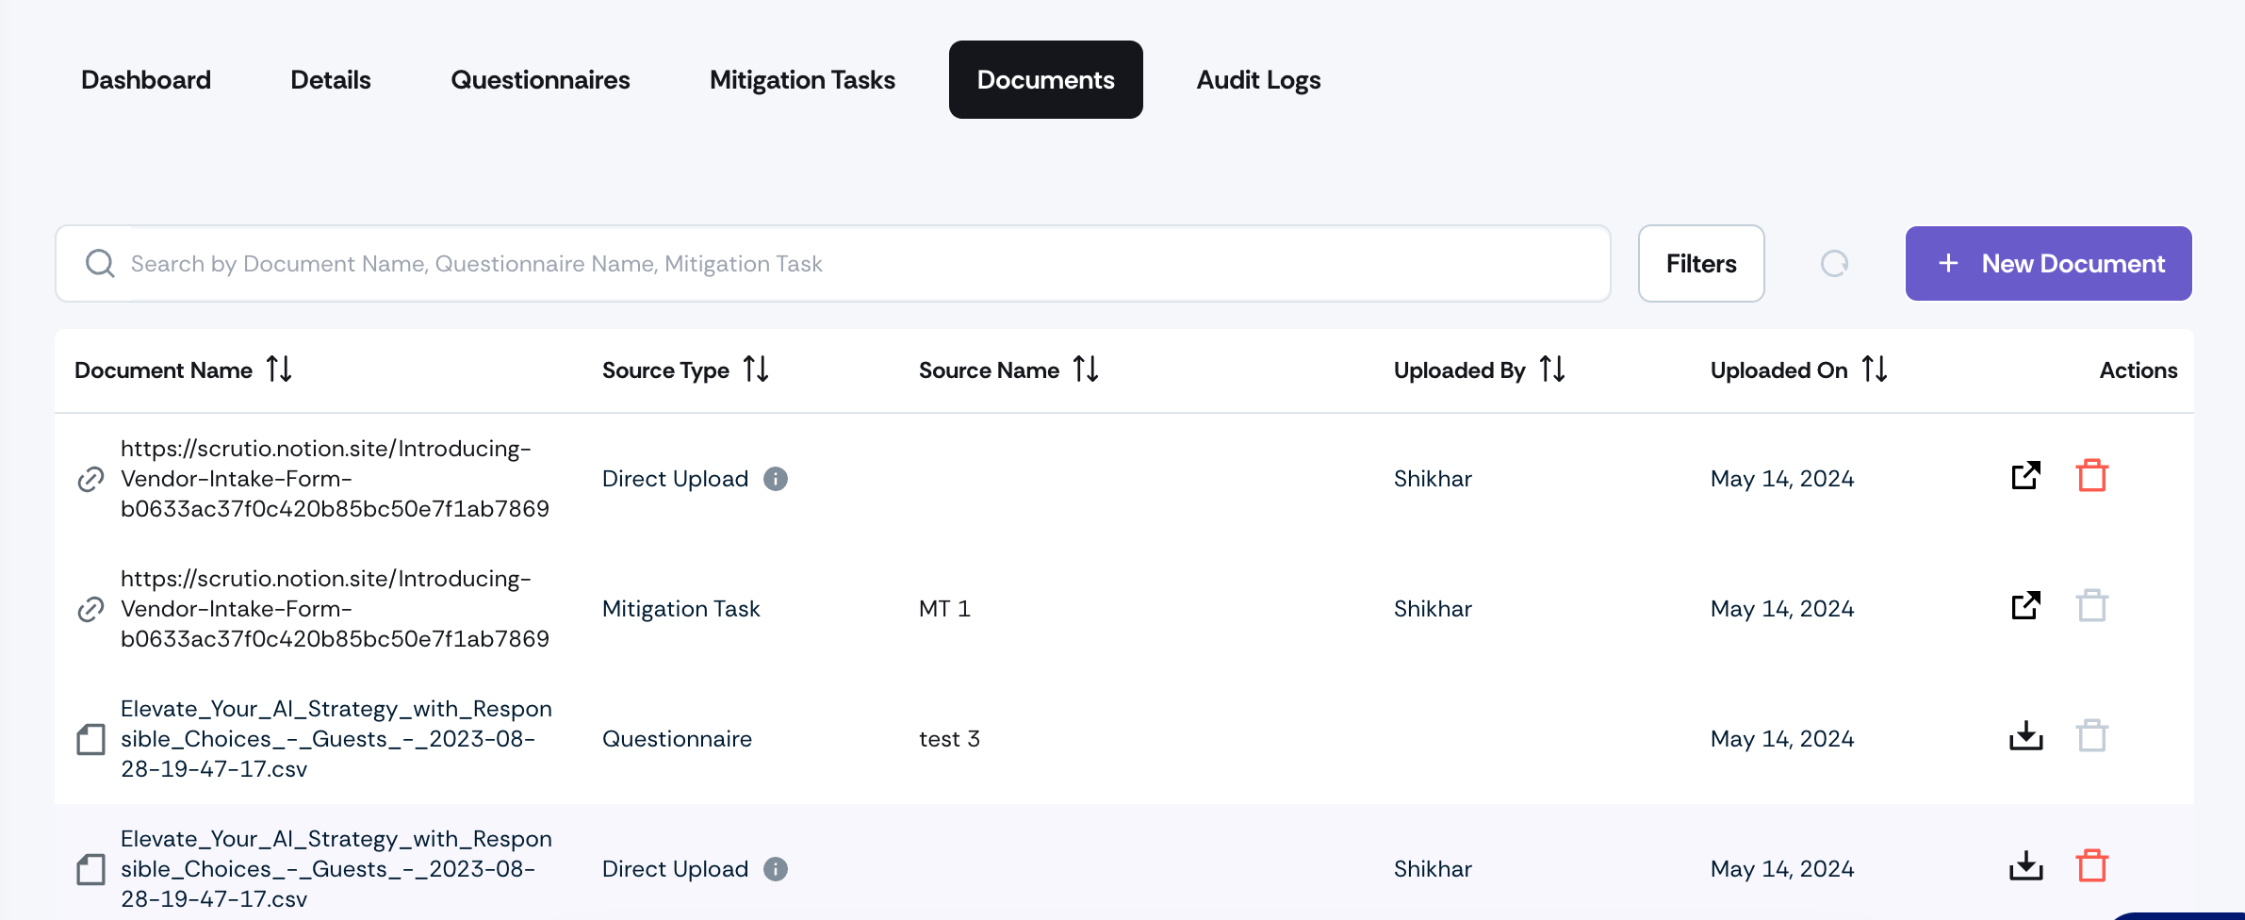Click May 14, 2024 in test 3 row
The height and width of the screenshot is (920, 2245).
[1782, 739]
